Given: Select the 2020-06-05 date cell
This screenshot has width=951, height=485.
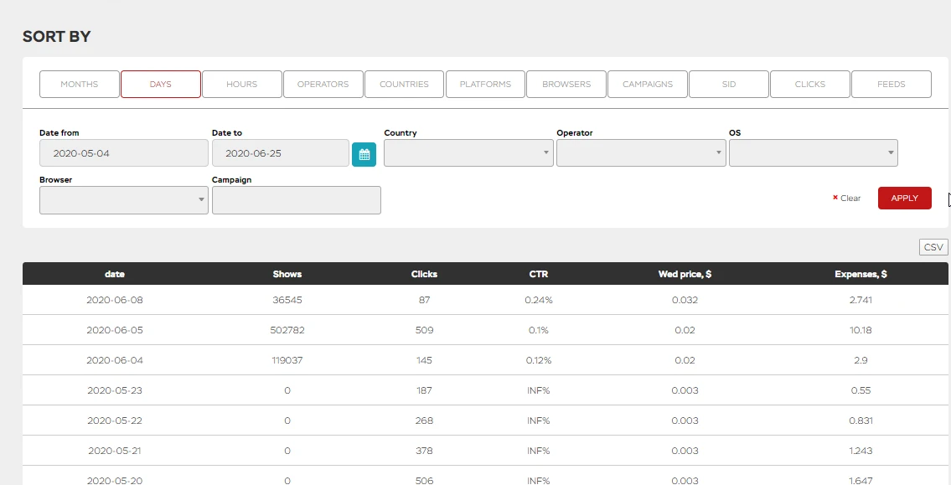Looking at the screenshot, I should tap(115, 330).
